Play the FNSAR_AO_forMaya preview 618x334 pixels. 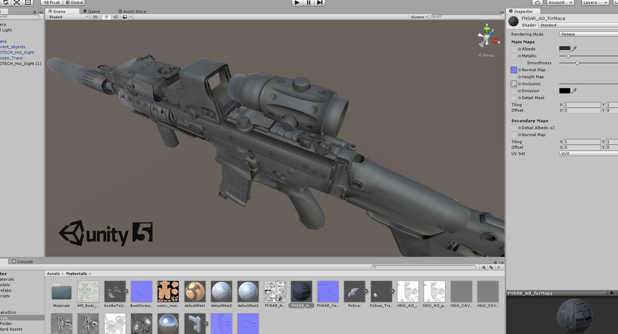click(612, 293)
